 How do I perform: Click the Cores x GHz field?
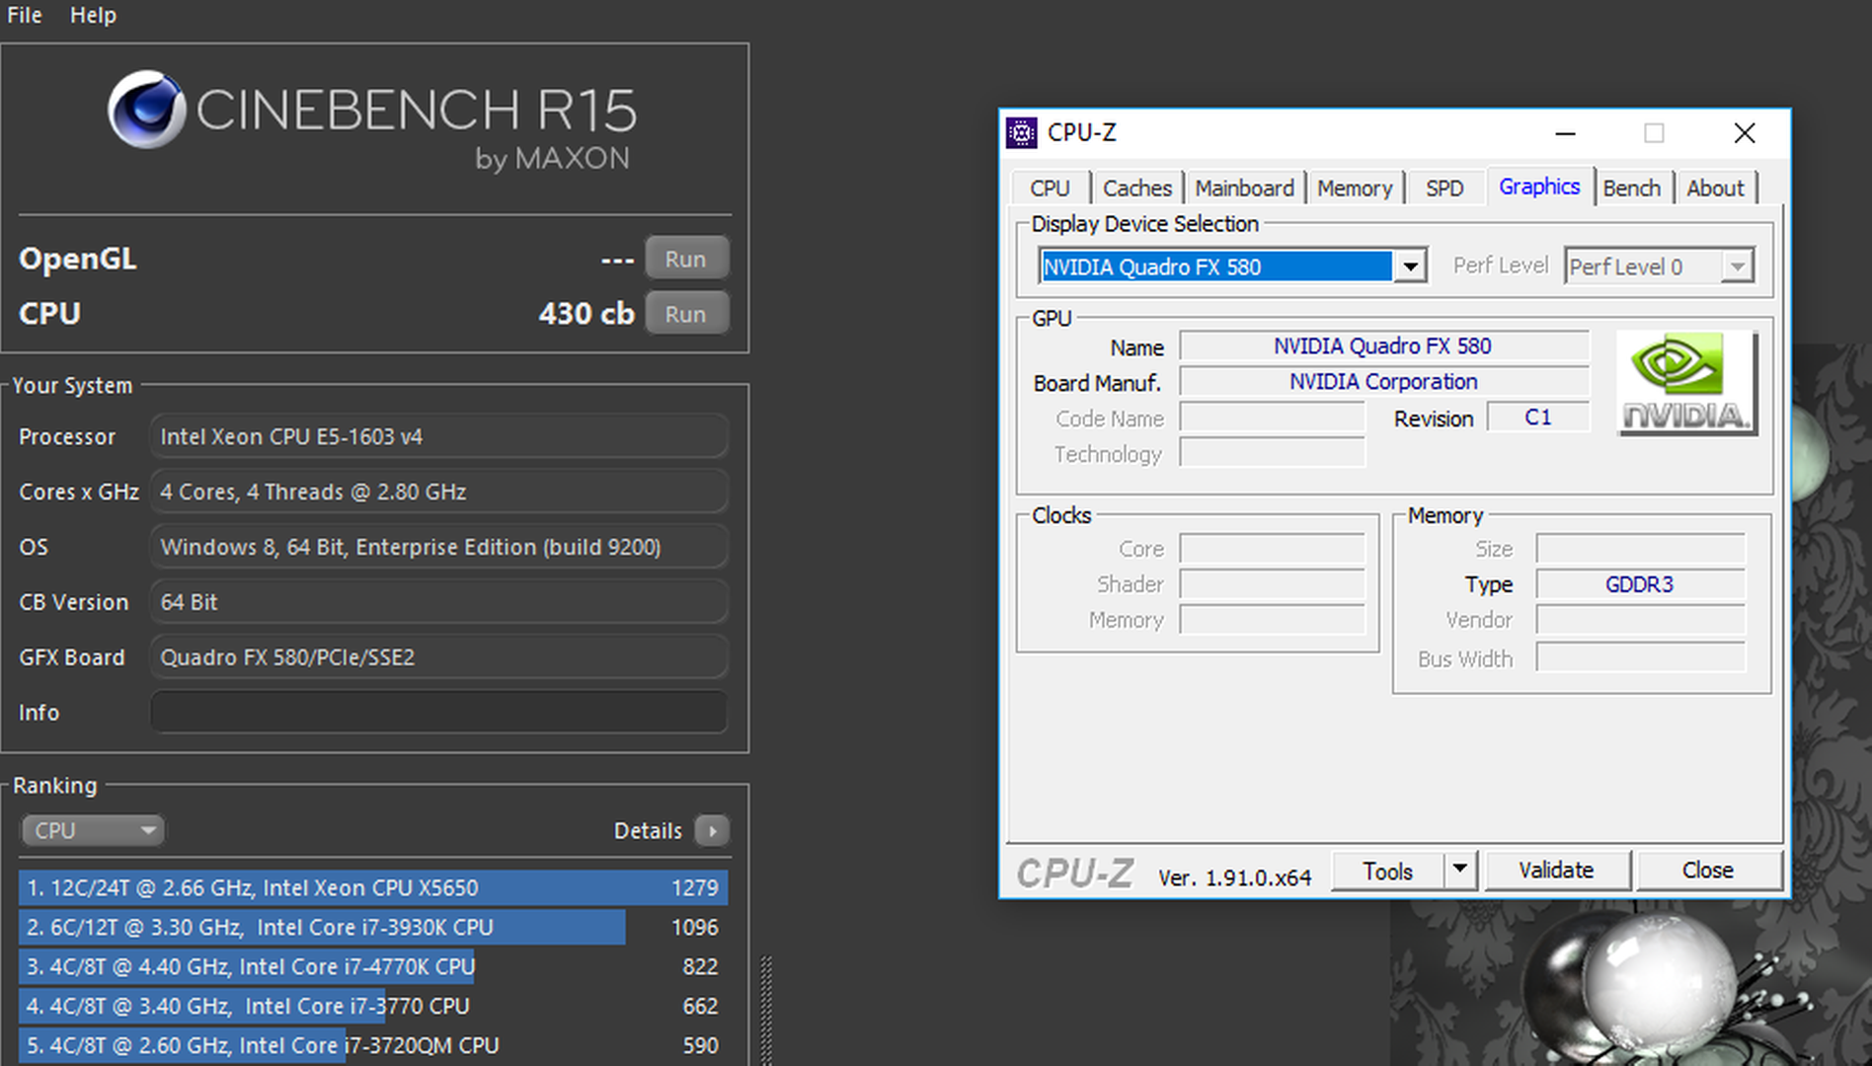439,492
